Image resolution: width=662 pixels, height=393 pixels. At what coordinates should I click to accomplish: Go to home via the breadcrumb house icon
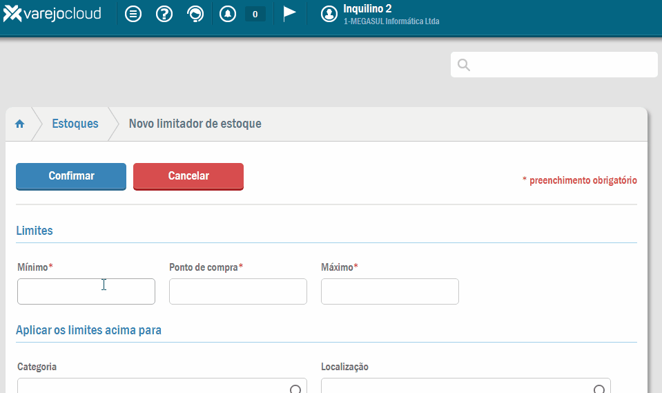click(x=20, y=124)
